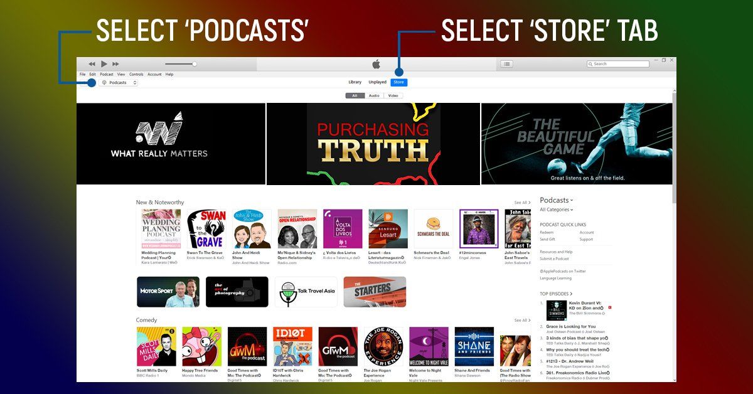Open Swan To The Grave artwork
This screenshot has height=394, width=753.
(x=206, y=228)
